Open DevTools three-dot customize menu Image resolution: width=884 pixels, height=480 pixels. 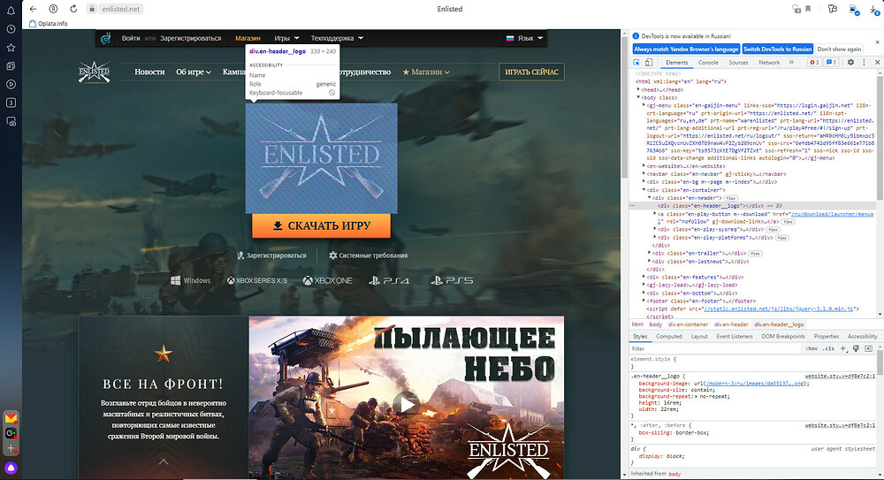[x=864, y=63]
